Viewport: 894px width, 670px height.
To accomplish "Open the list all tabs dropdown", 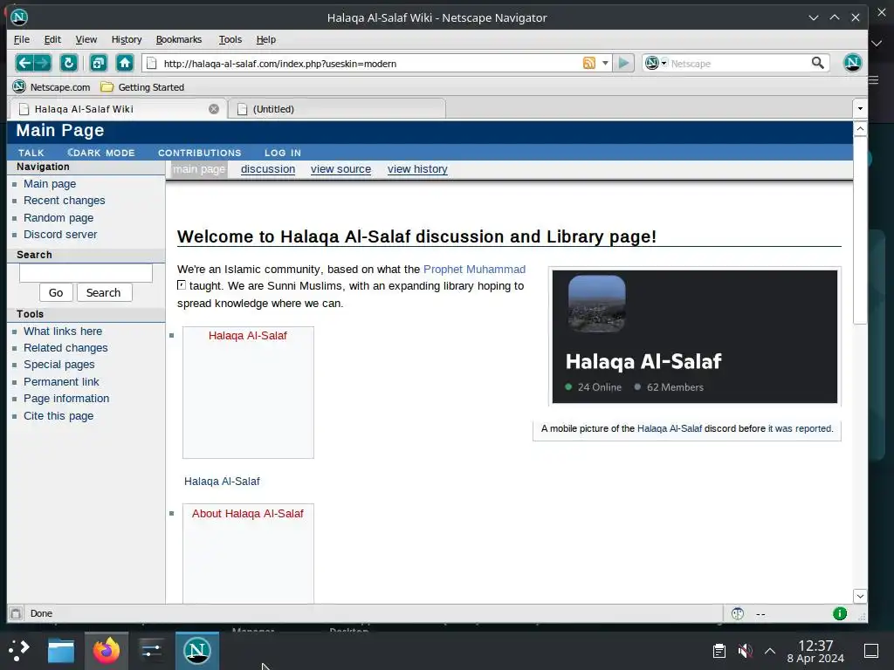I will pos(860,108).
